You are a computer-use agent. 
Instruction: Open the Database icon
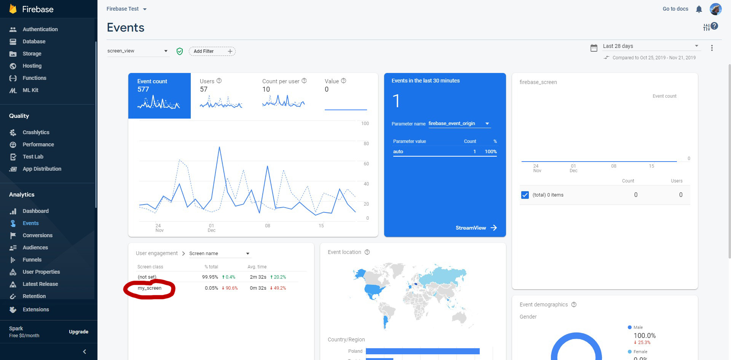pos(13,41)
